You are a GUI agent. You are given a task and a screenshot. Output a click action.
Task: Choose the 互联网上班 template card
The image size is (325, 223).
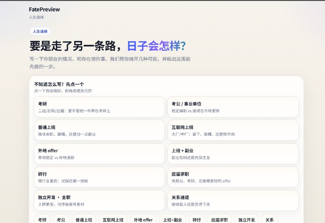point(233,130)
